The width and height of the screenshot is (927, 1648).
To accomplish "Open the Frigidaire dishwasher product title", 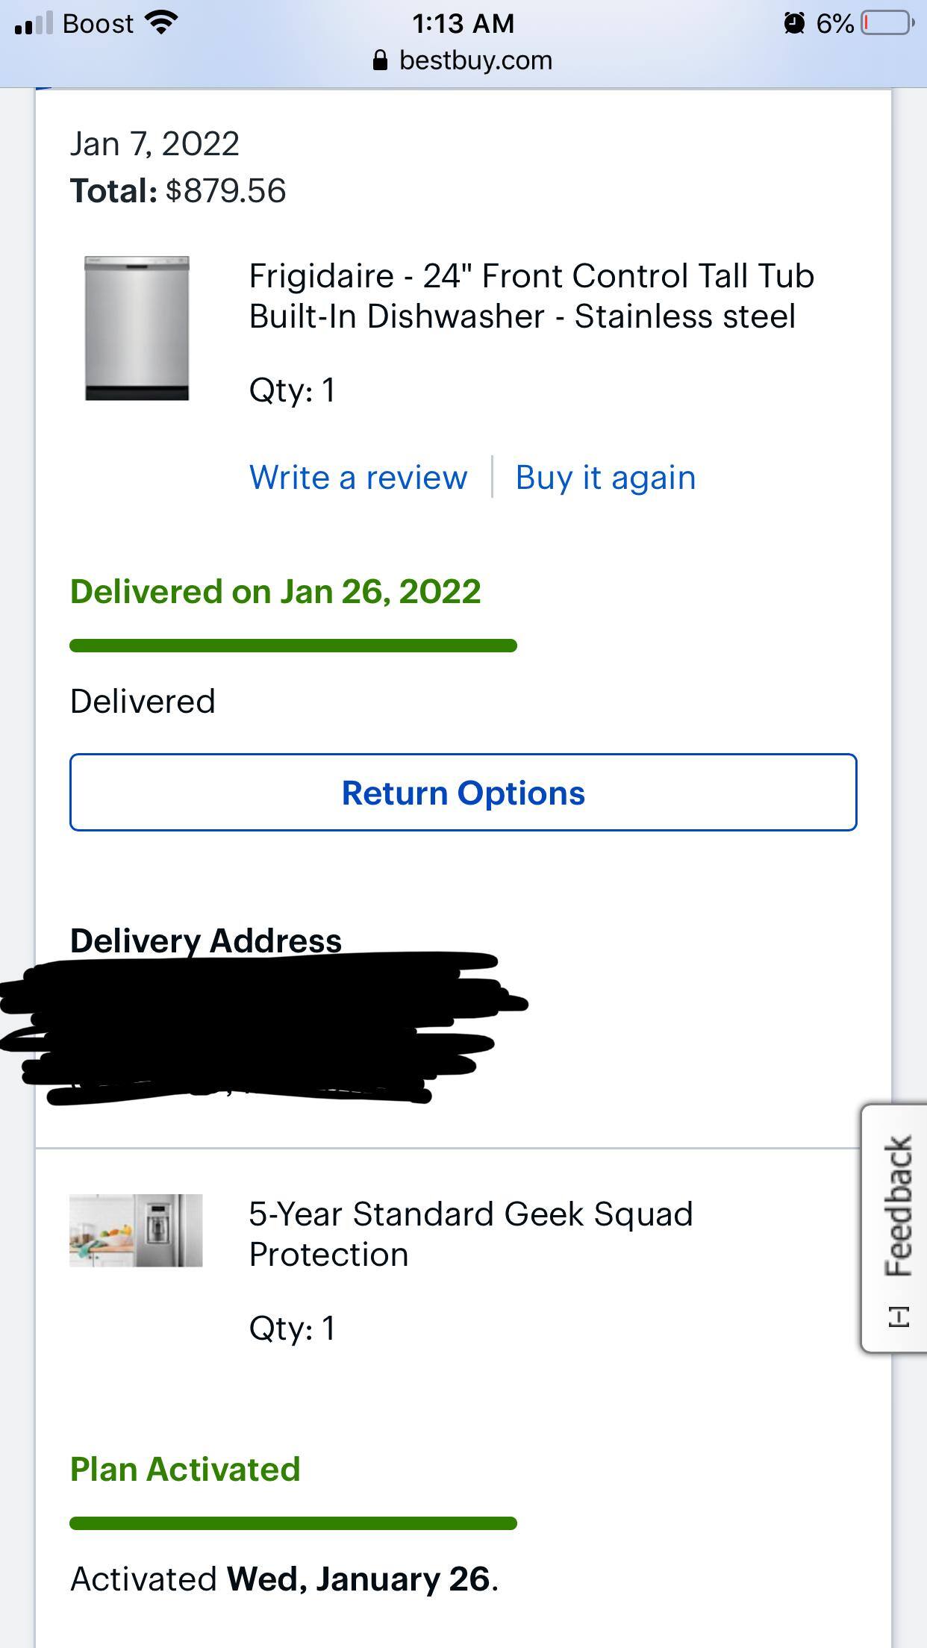I will 531,296.
